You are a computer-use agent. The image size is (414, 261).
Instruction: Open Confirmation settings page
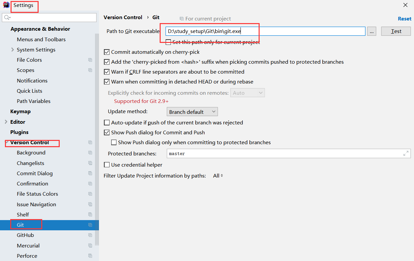click(32, 184)
